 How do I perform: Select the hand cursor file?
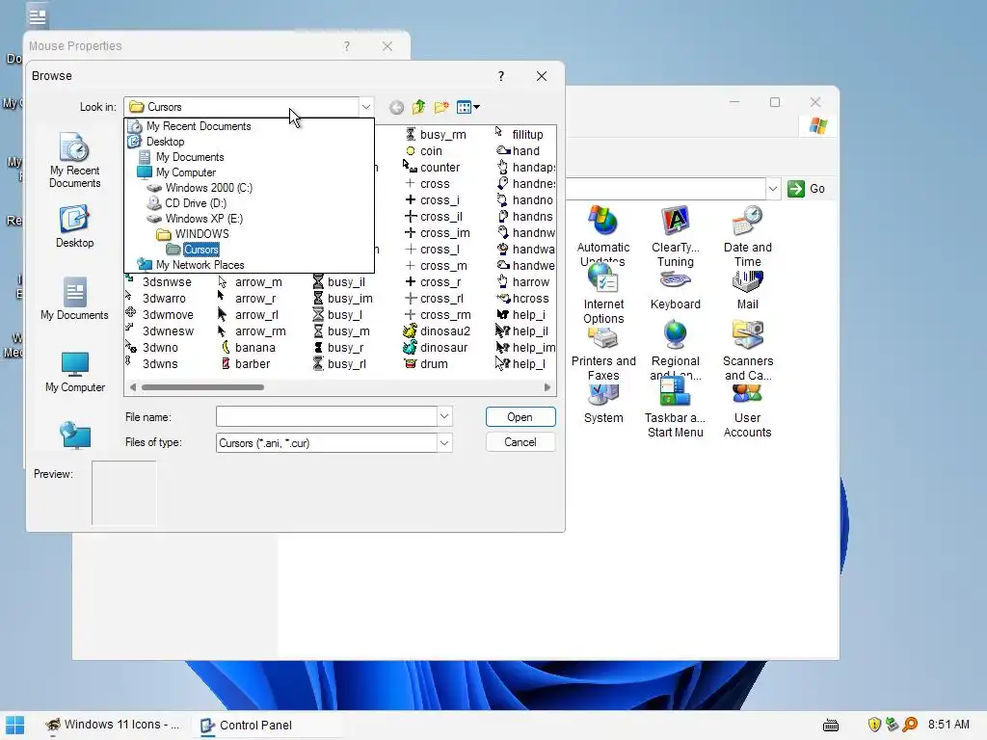click(x=518, y=151)
